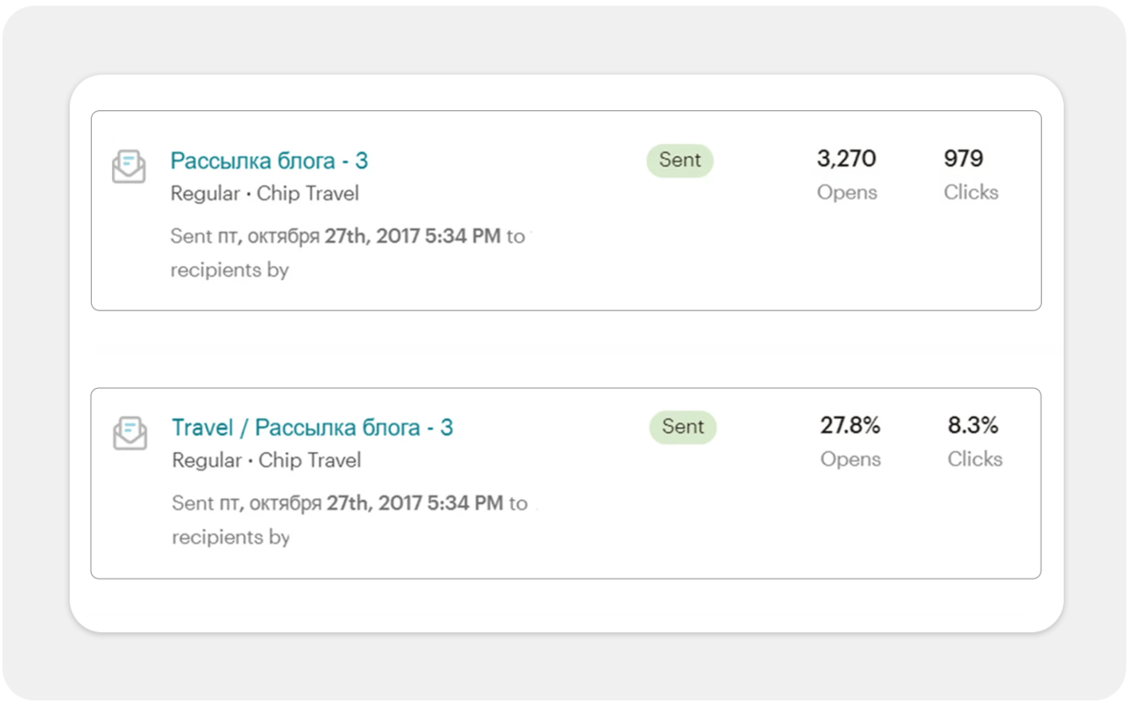Click "recipients by" text in the 3,270-opens campaign
The height and width of the screenshot is (707, 1127).
pyautogui.click(x=230, y=271)
